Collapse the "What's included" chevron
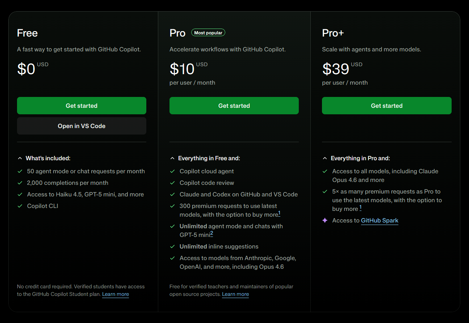Screen dimensions: 469x323 coord(20,158)
